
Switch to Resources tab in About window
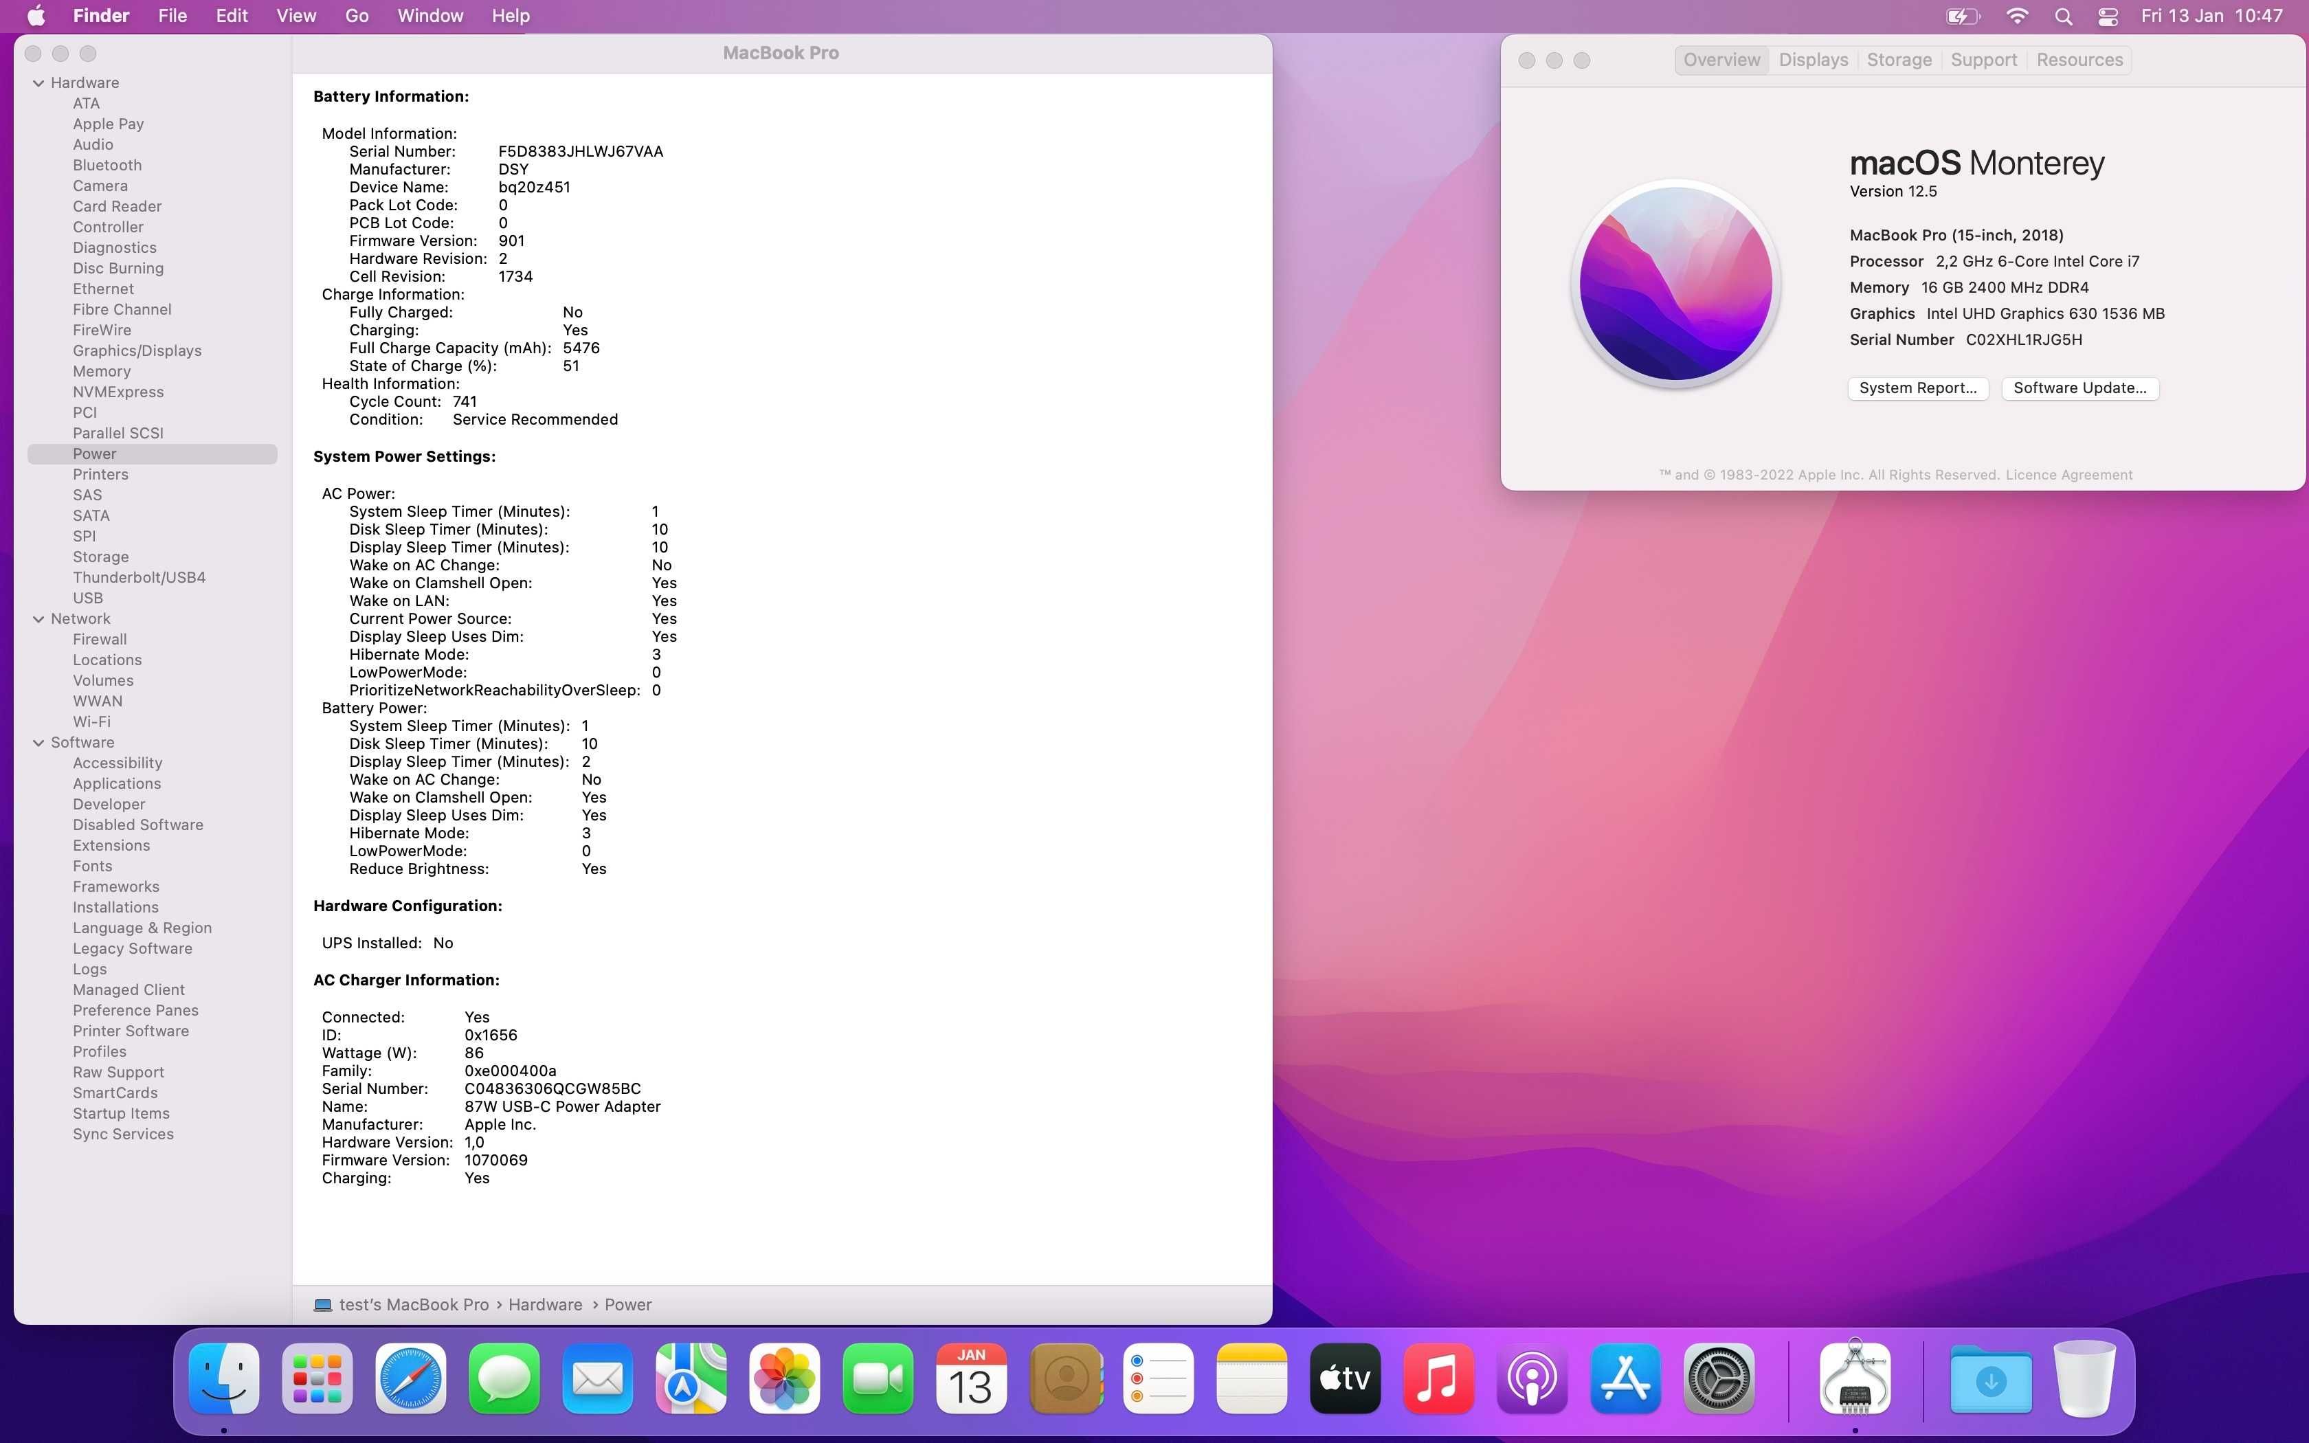[2080, 60]
